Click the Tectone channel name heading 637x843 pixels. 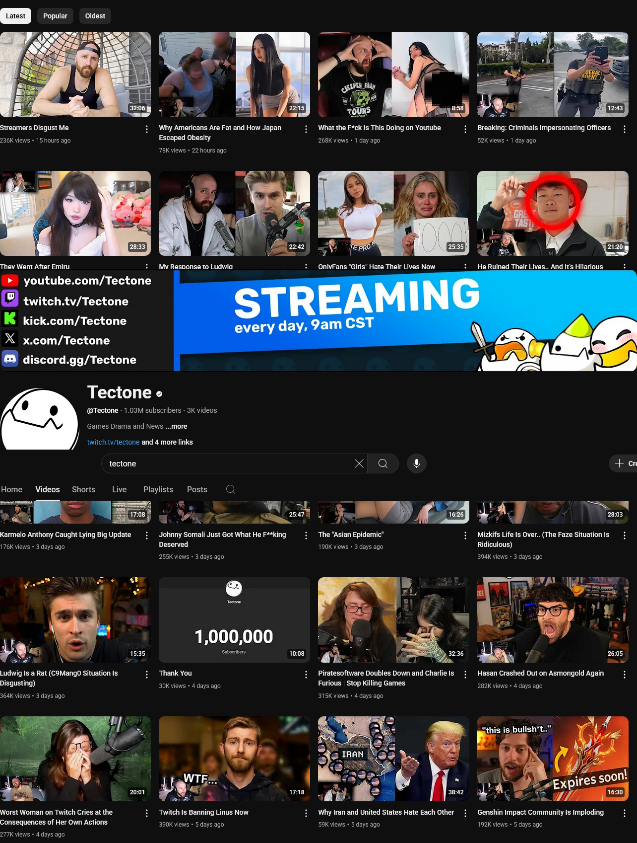pos(120,392)
